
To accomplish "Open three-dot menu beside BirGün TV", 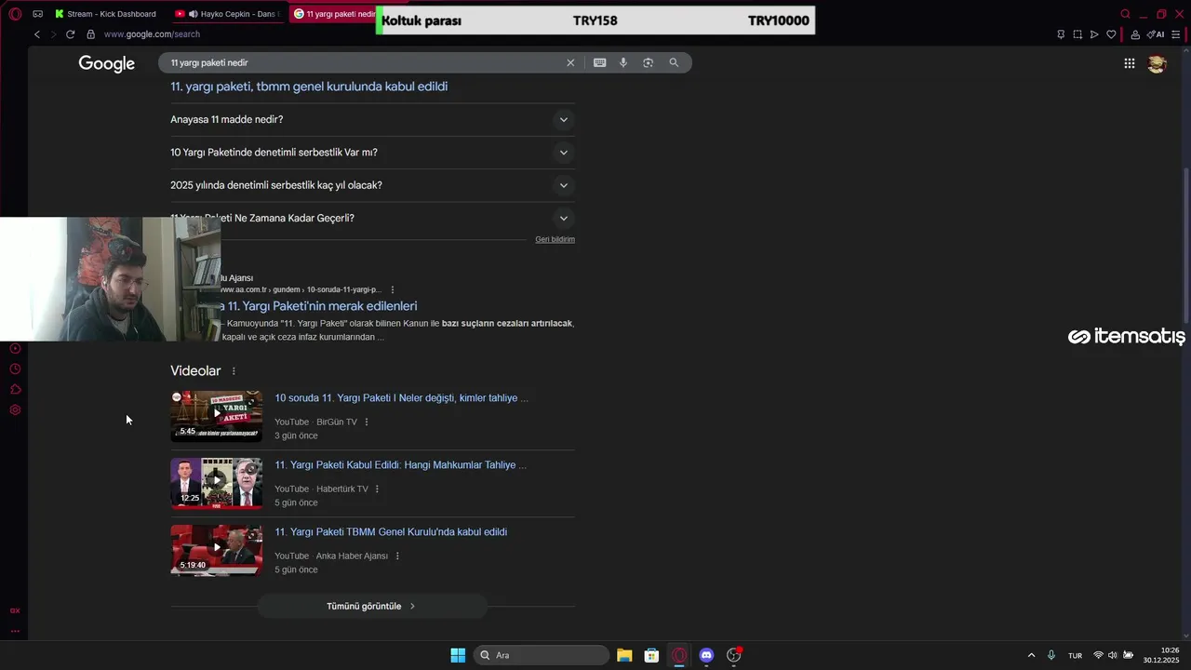I will click(367, 422).
